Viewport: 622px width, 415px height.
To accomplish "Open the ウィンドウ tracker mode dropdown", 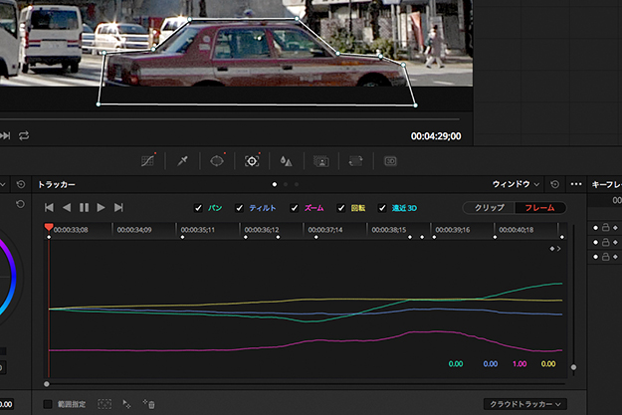I will pos(516,185).
